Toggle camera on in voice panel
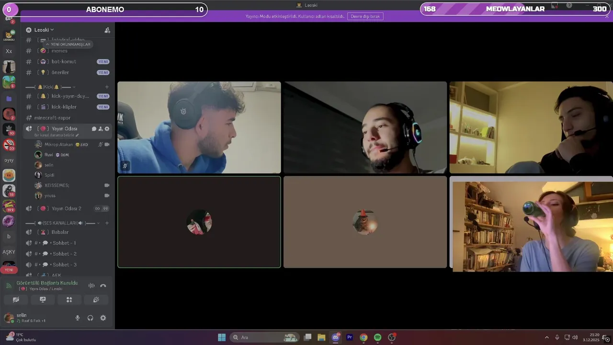 (x=16, y=299)
